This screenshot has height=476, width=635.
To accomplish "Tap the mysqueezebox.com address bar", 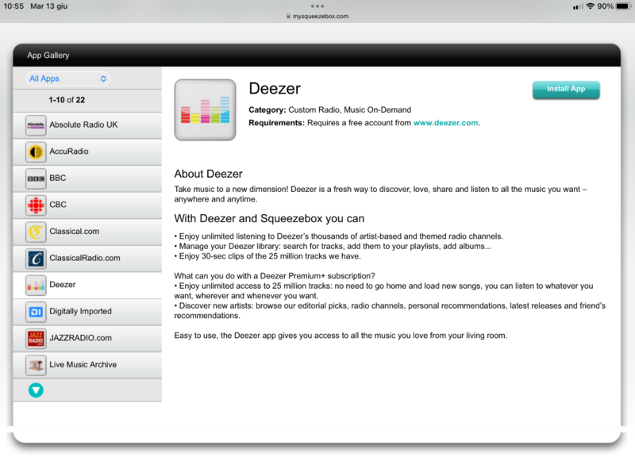I will tap(317, 16).
